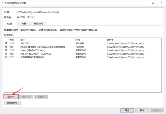The image size is (166, 114).
Task: Switch to the 权限 tab
Action: pyautogui.click(x=9, y=23)
